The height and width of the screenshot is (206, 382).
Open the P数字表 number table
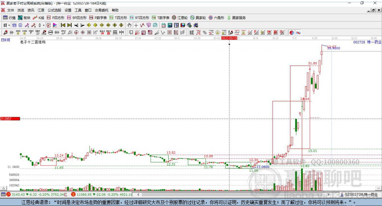click(98, 18)
